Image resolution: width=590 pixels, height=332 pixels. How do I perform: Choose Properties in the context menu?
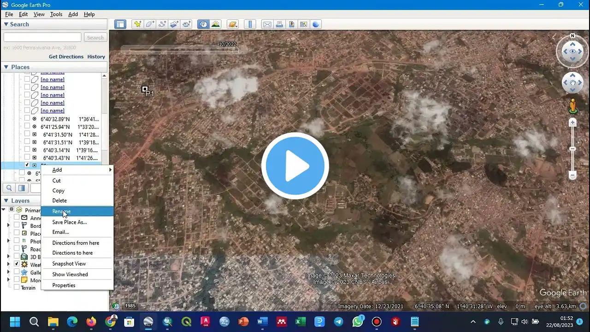click(x=77, y=285)
